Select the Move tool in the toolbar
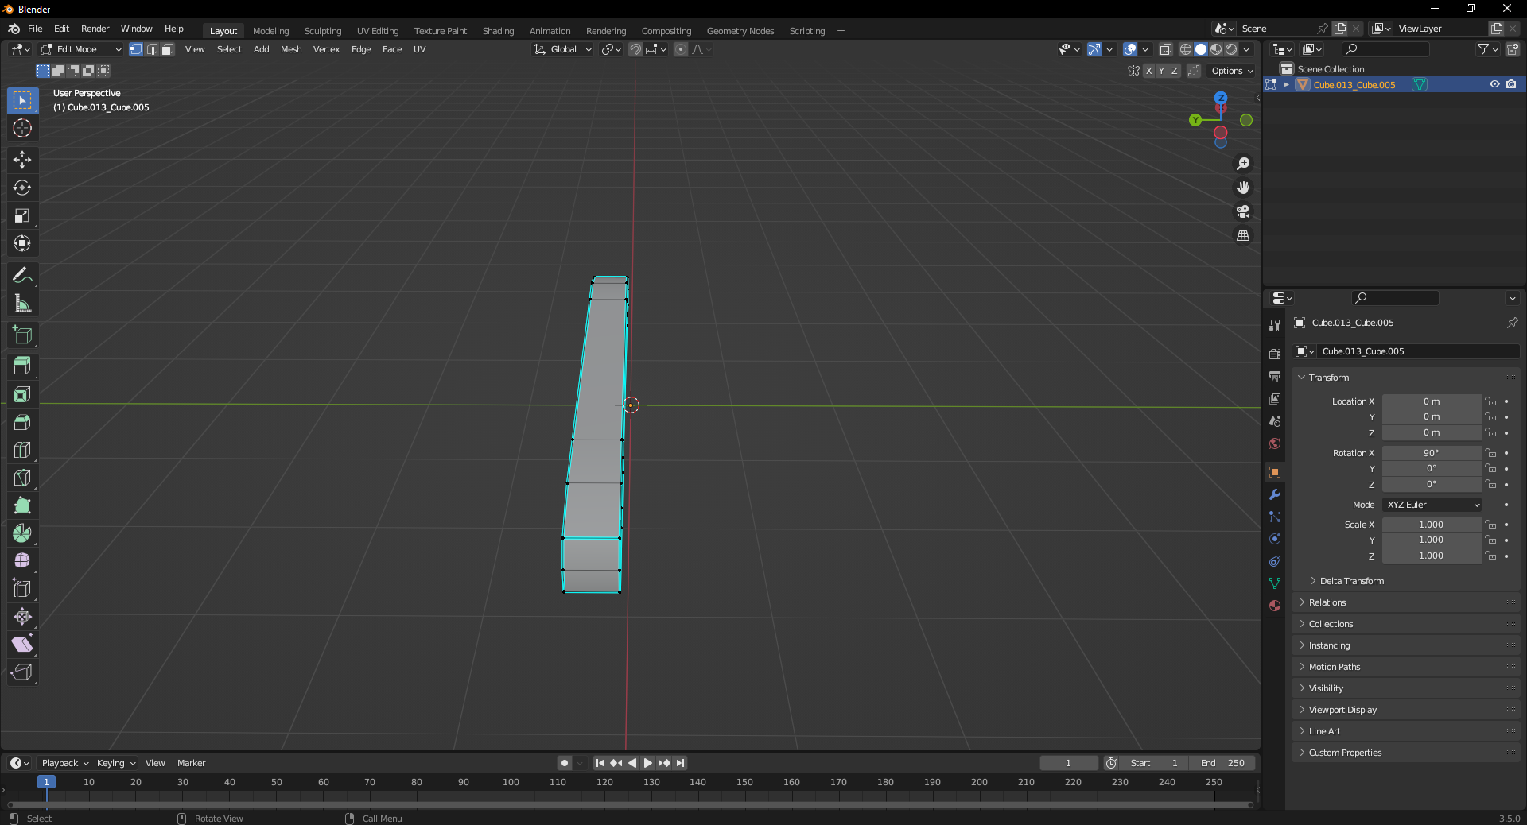Image resolution: width=1527 pixels, height=825 pixels. (21, 160)
